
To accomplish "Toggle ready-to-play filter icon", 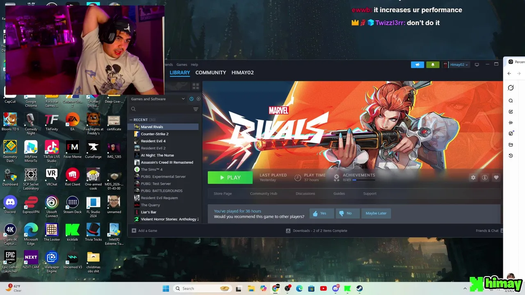I will tap(199, 99).
